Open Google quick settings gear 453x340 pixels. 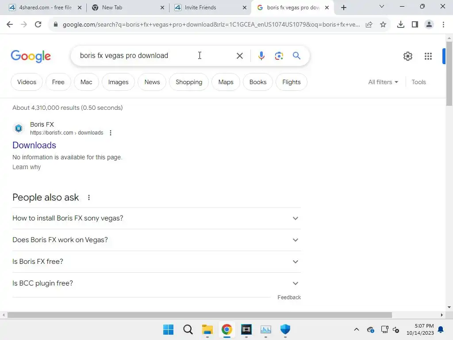(407, 56)
